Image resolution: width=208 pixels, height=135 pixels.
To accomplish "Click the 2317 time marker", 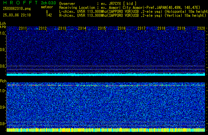I will [142, 28].
